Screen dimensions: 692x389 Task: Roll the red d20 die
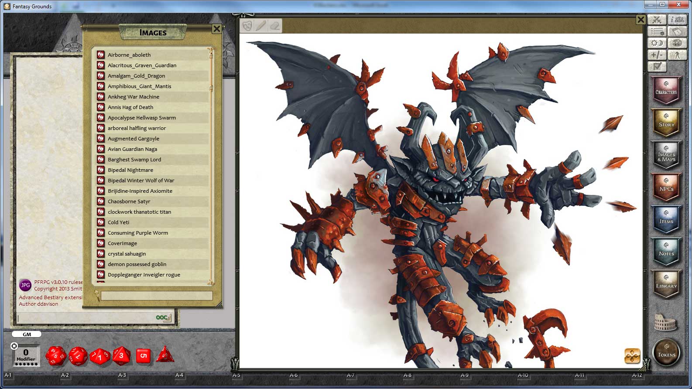(x=56, y=356)
